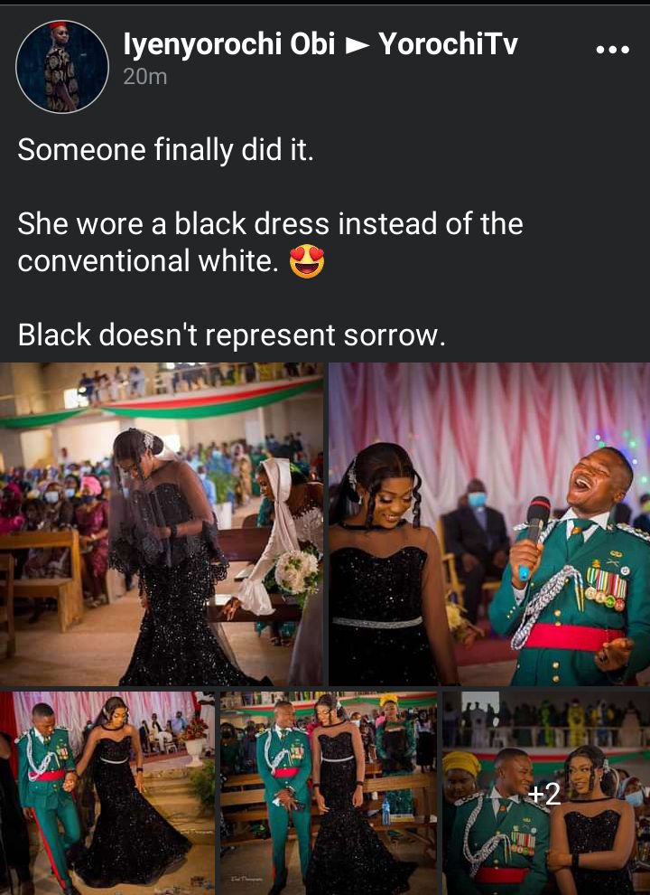Open bottom-left photo of couple holding hands
This screenshot has height=895, width=650.
(x=107, y=793)
